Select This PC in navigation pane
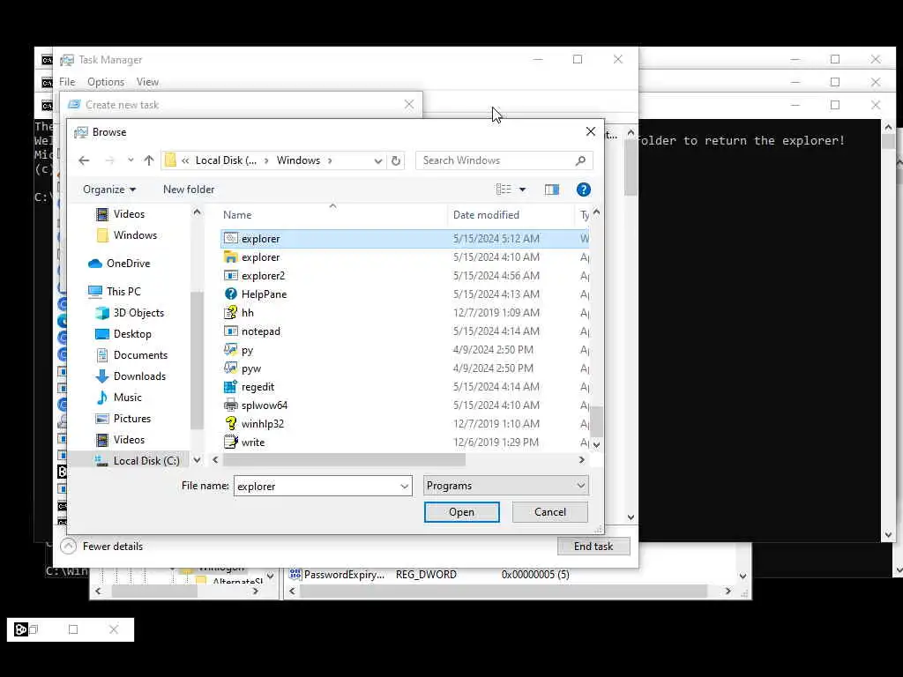 (123, 291)
